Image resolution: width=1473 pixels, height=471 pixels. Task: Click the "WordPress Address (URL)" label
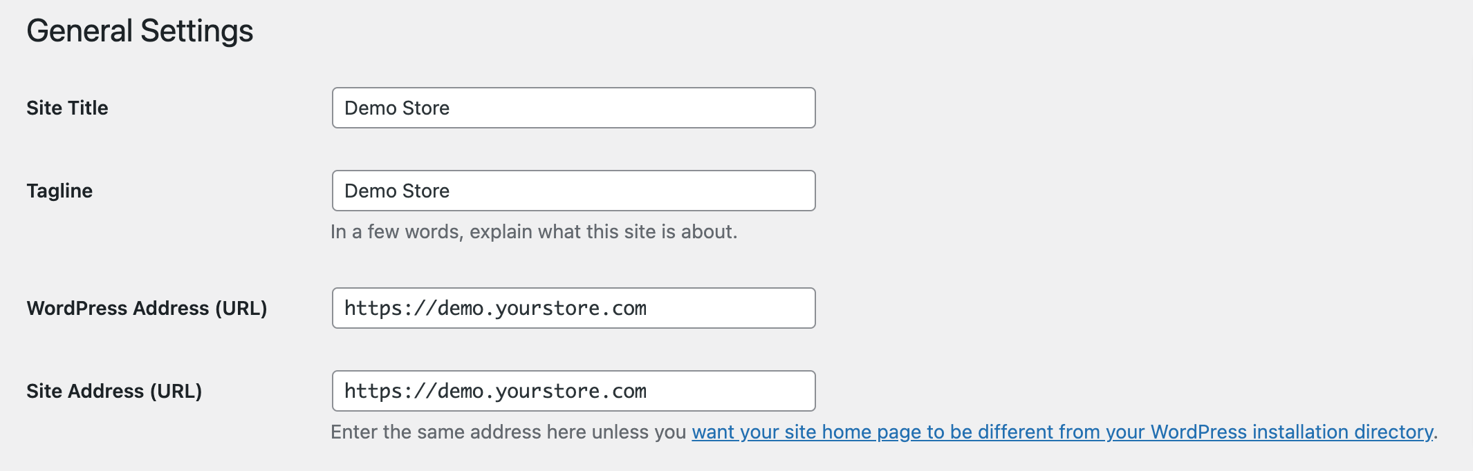tap(147, 308)
